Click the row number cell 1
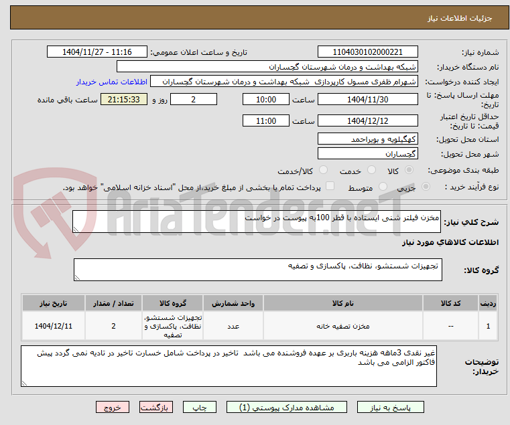 click(488, 326)
